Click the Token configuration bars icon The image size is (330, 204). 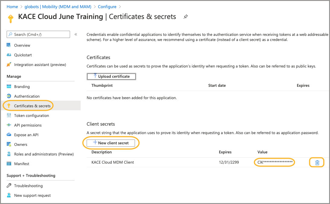coord(9,115)
